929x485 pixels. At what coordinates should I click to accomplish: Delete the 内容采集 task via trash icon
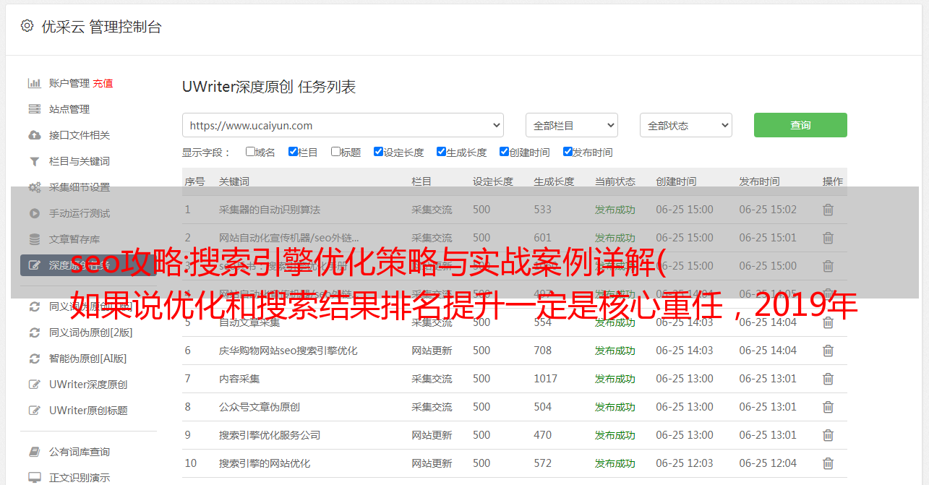coord(828,379)
